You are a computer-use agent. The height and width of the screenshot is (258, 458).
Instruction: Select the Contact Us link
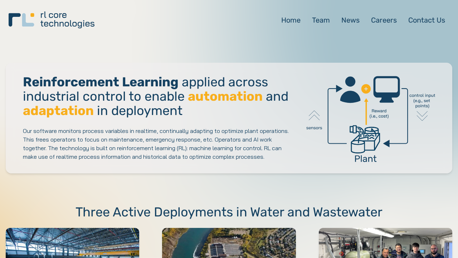click(427, 20)
